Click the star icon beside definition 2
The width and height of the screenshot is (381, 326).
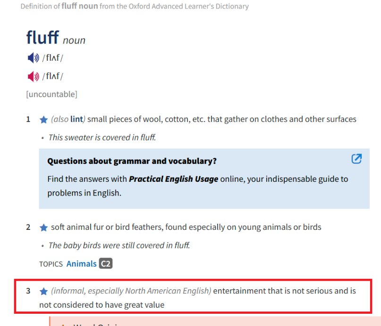pos(44,228)
